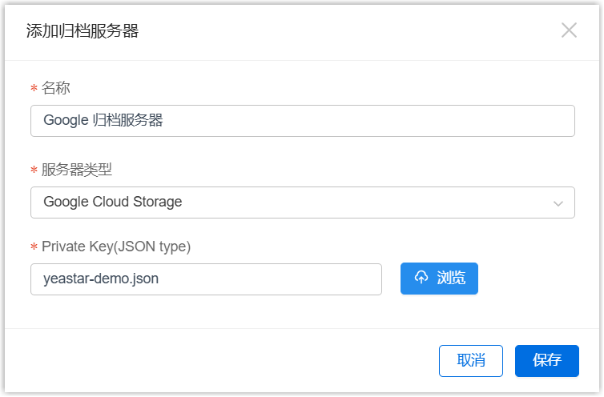604x397 pixels.
Task: Click the 取消 button
Action: pos(470,360)
